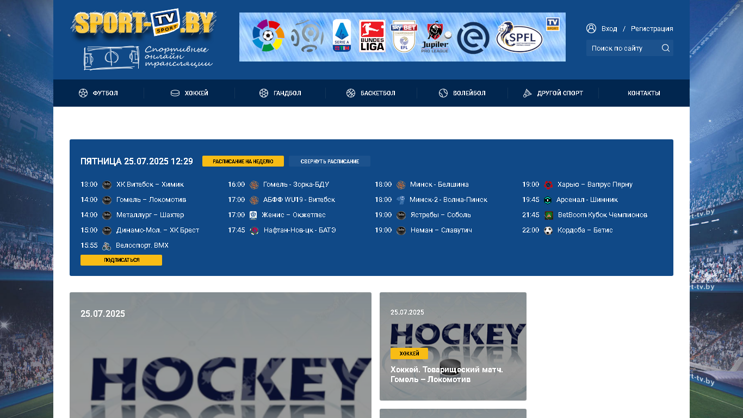743x418 pixels.
Task: Click the ПЯТНИЦА 25.07.2025 12:29 heading
Action: click(x=137, y=161)
